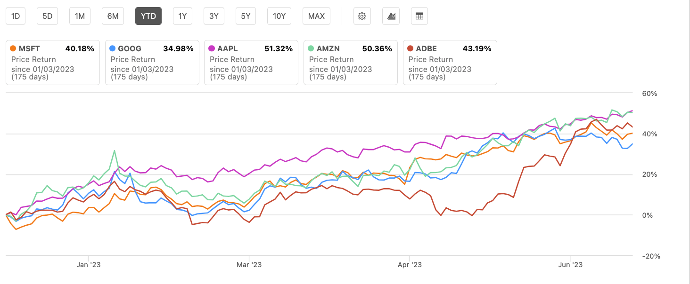
Task: Click the magenta AAPL legend dot
Action: pos(212,48)
